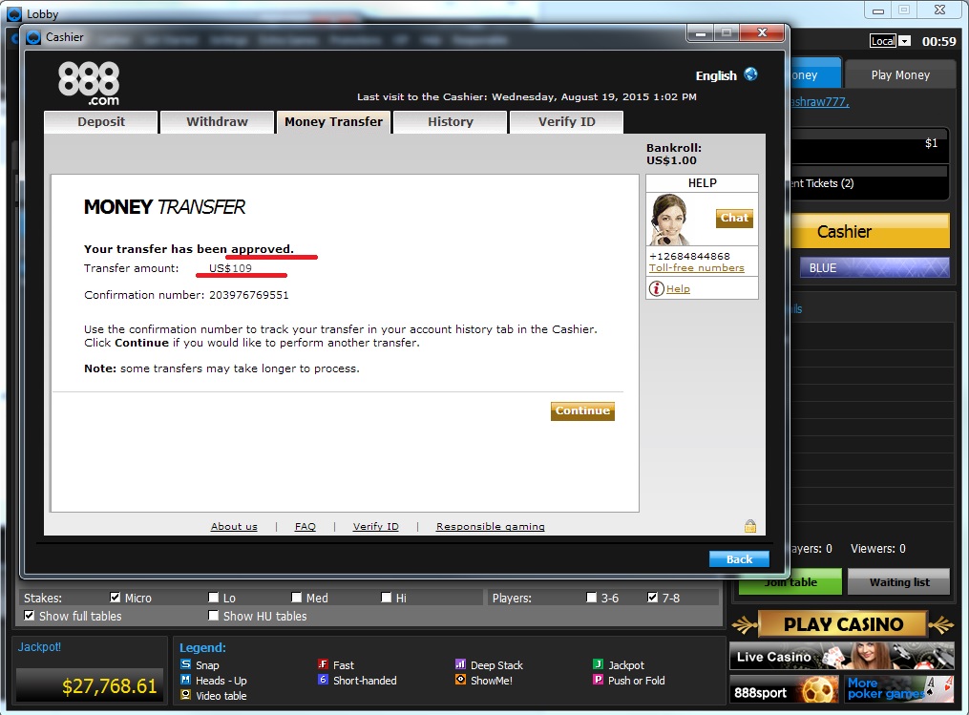This screenshot has height=715, width=969.
Task: Click the 888.com logo
Action: click(89, 83)
